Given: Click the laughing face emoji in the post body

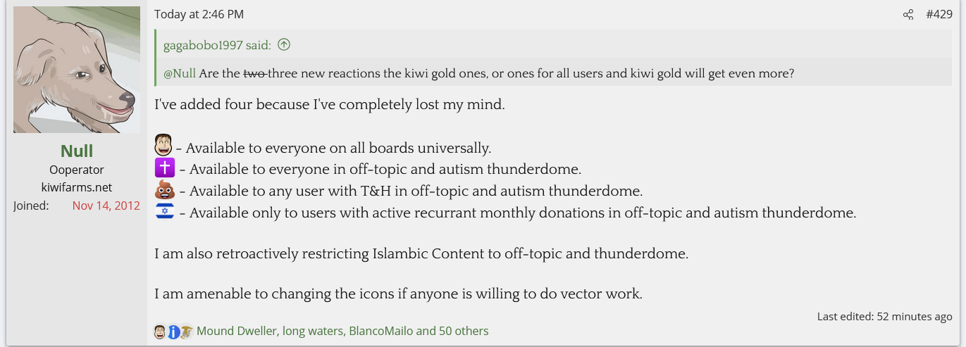Looking at the screenshot, I should (163, 147).
